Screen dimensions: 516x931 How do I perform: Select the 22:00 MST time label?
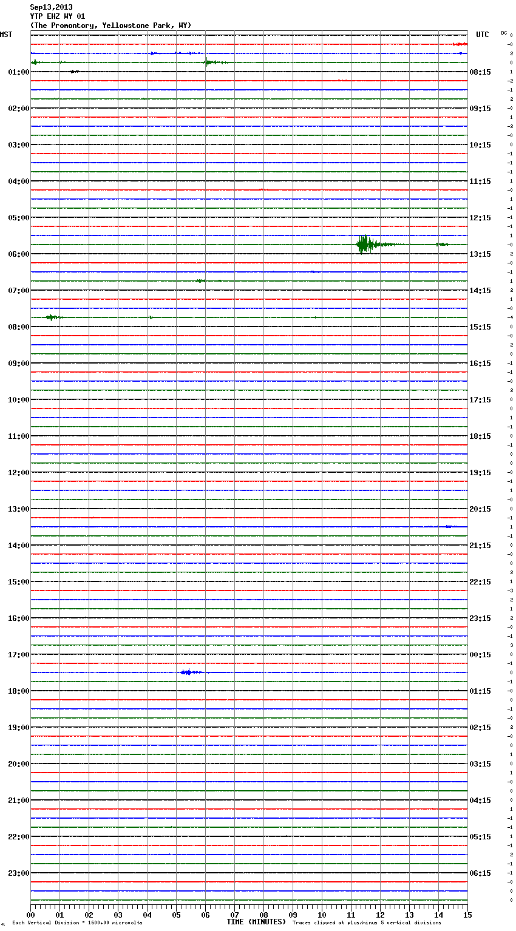(x=19, y=837)
